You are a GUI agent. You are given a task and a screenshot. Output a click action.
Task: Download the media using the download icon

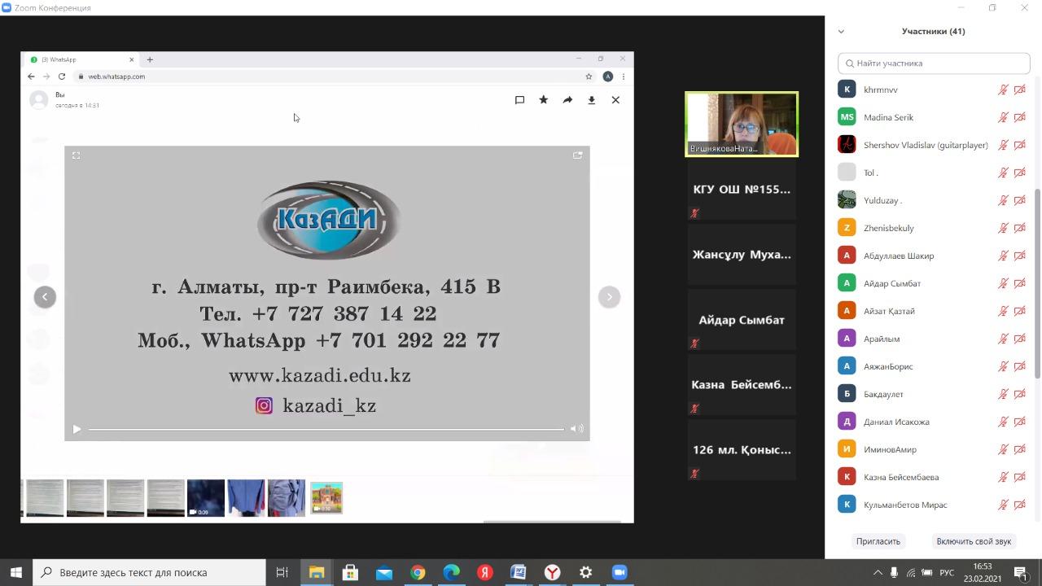click(592, 100)
